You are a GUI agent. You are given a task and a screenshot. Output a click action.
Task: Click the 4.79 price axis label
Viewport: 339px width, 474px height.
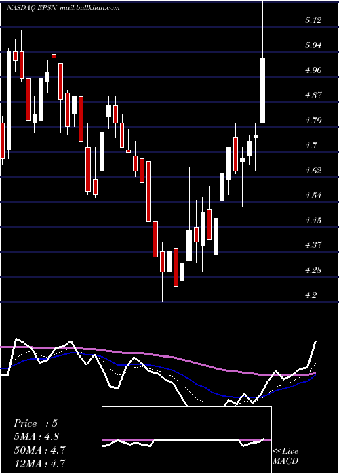point(313,121)
